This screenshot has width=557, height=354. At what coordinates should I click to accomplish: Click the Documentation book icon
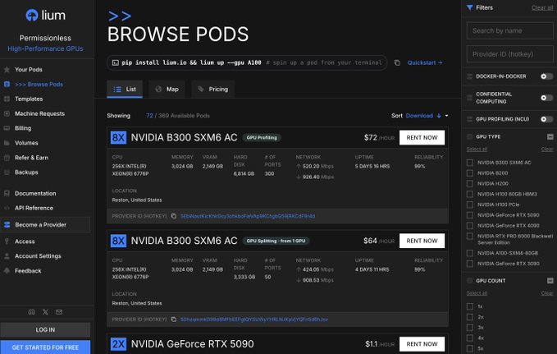pyautogui.click(x=7, y=193)
